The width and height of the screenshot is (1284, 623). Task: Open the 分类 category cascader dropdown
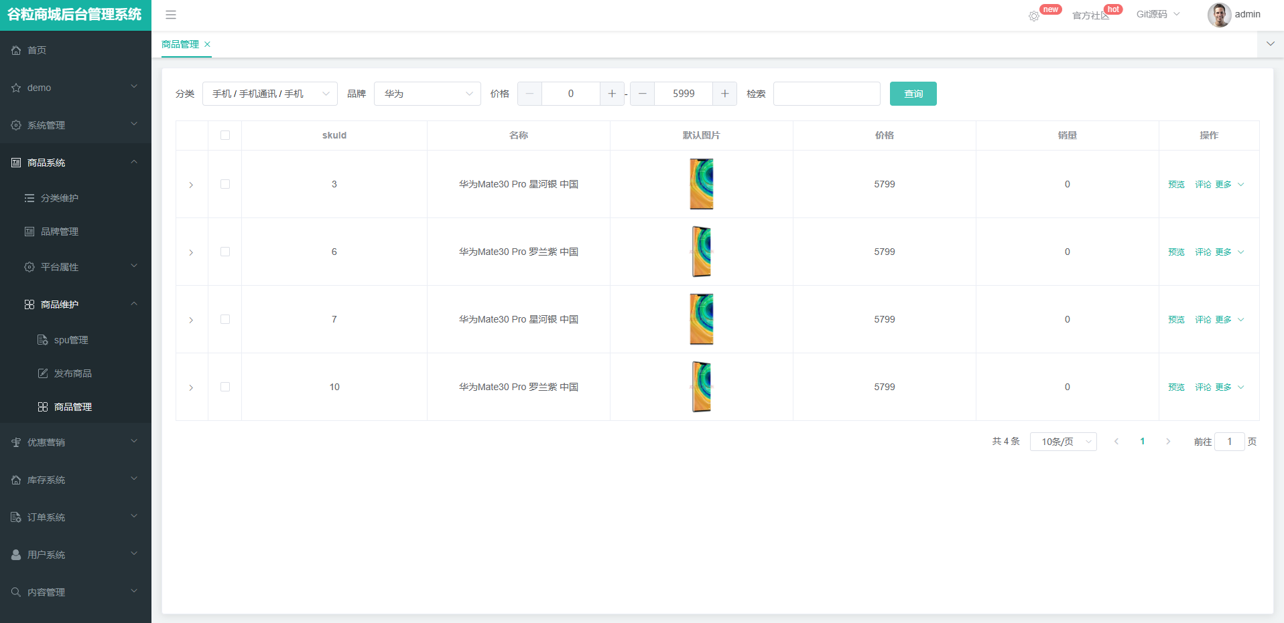click(269, 94)
